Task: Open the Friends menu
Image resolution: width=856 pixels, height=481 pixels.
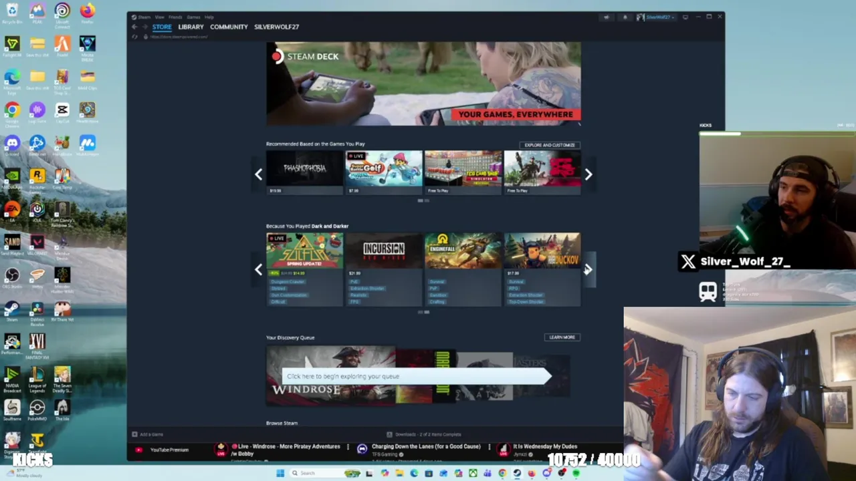Action: coord(175,17)
